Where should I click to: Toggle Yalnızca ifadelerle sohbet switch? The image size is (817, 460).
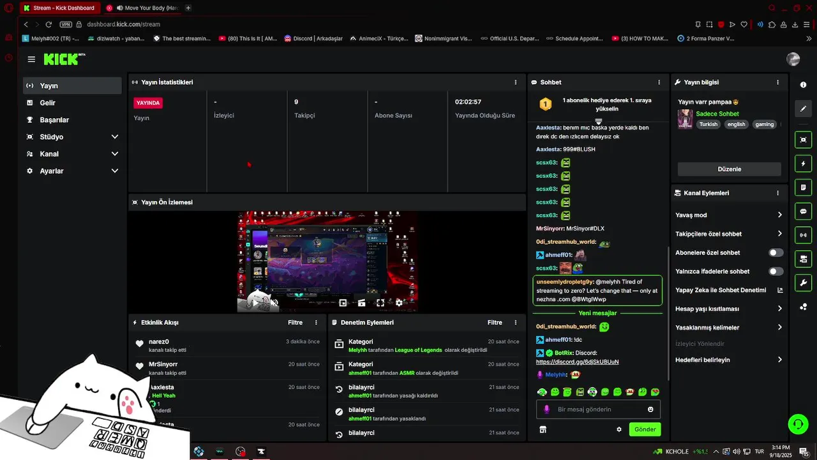(x=776, y=272)
